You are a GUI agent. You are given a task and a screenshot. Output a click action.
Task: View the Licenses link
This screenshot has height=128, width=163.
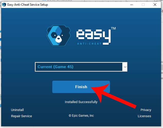pos(144,116)
